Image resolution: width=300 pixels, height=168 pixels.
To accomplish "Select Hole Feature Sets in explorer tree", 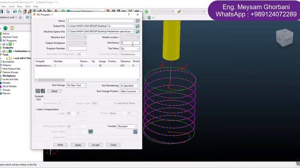I will coord(11,69).
